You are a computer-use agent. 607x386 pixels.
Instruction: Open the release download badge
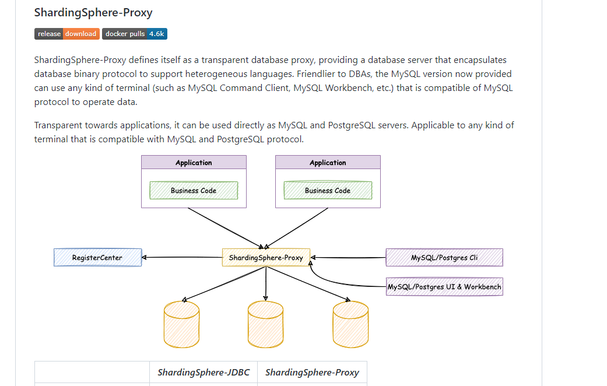pos(67,34)
